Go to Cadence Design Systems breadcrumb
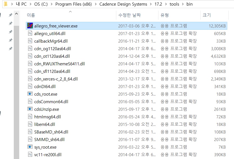Image resolution: width=234 pixels, height=159 pixels. pyautogui.click(x=123, y=4)
